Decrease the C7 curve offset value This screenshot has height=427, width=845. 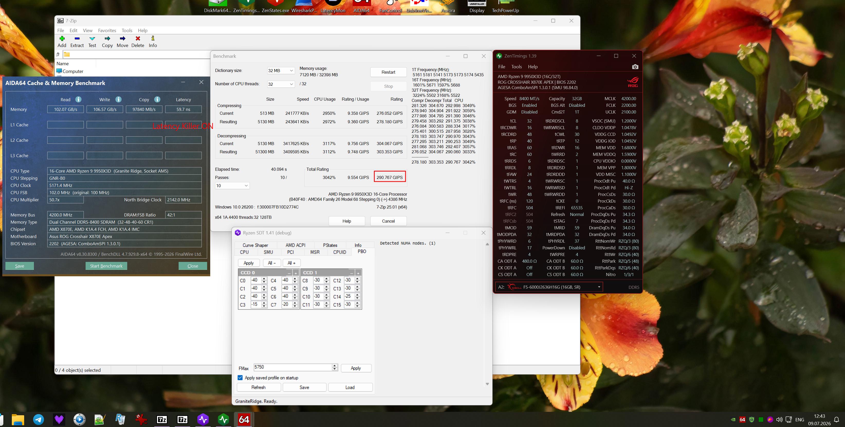point(295,306)
